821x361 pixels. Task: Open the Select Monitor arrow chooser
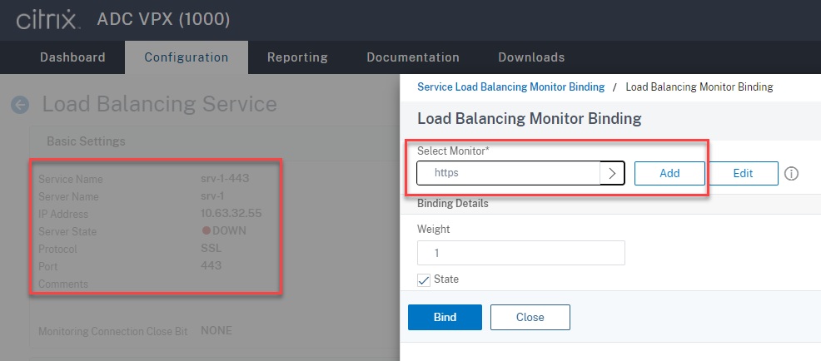tap(612, 173)
